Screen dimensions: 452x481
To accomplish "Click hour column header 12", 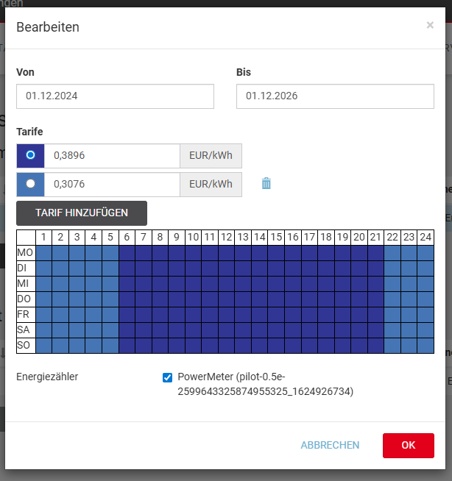I will pyautogui.click(x=226, y=237).
